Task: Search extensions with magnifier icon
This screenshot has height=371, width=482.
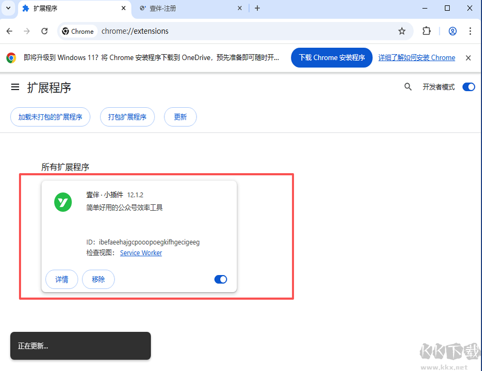Action: 408,87
